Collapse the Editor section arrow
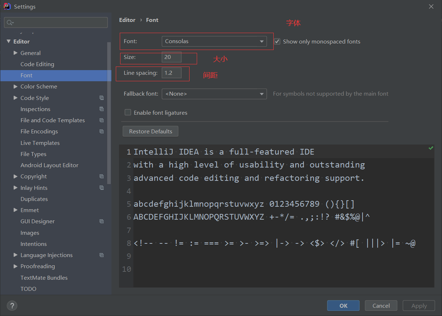This screenshot has height=316, width=442. tap(8, 41)
